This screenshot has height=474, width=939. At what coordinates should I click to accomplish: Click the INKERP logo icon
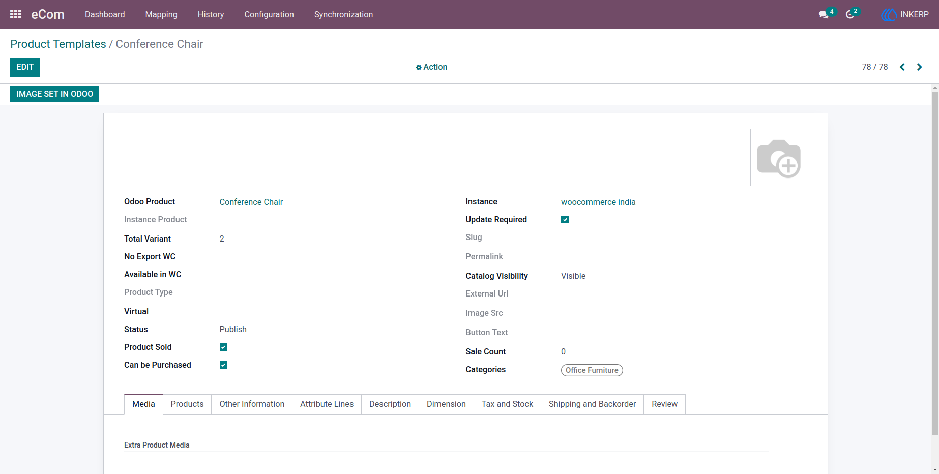pyautogui.click(x=889, y=15)
